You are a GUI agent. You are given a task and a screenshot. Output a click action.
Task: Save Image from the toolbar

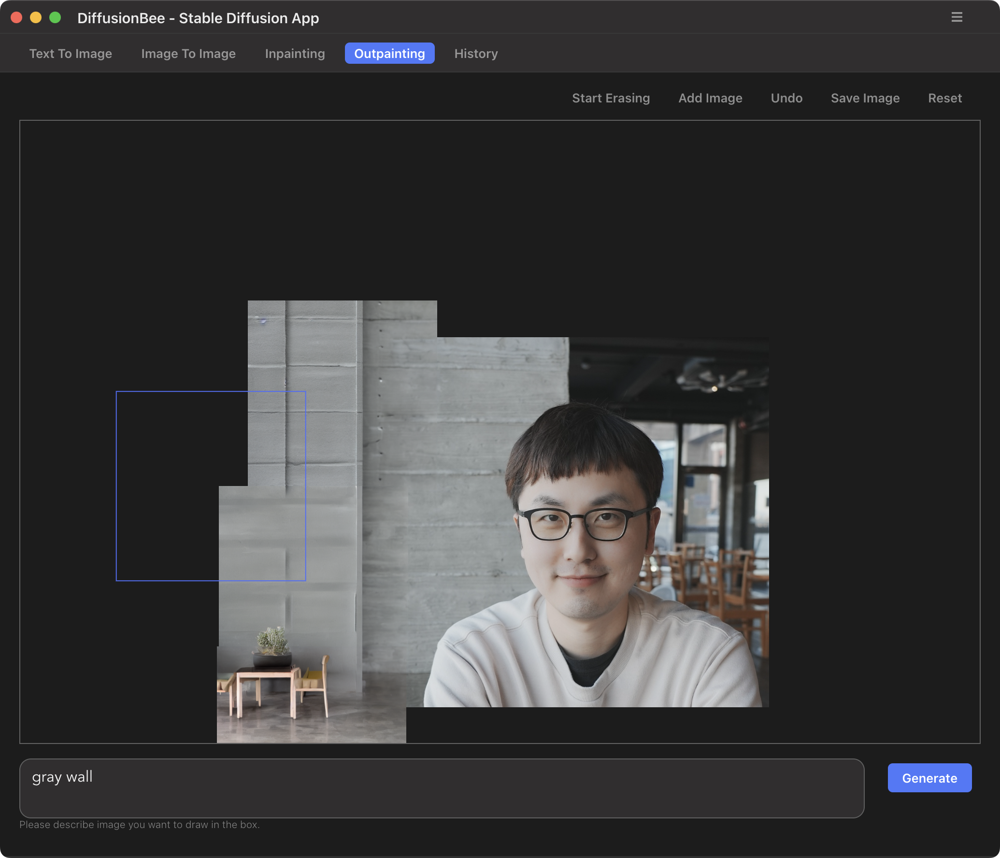865,98
